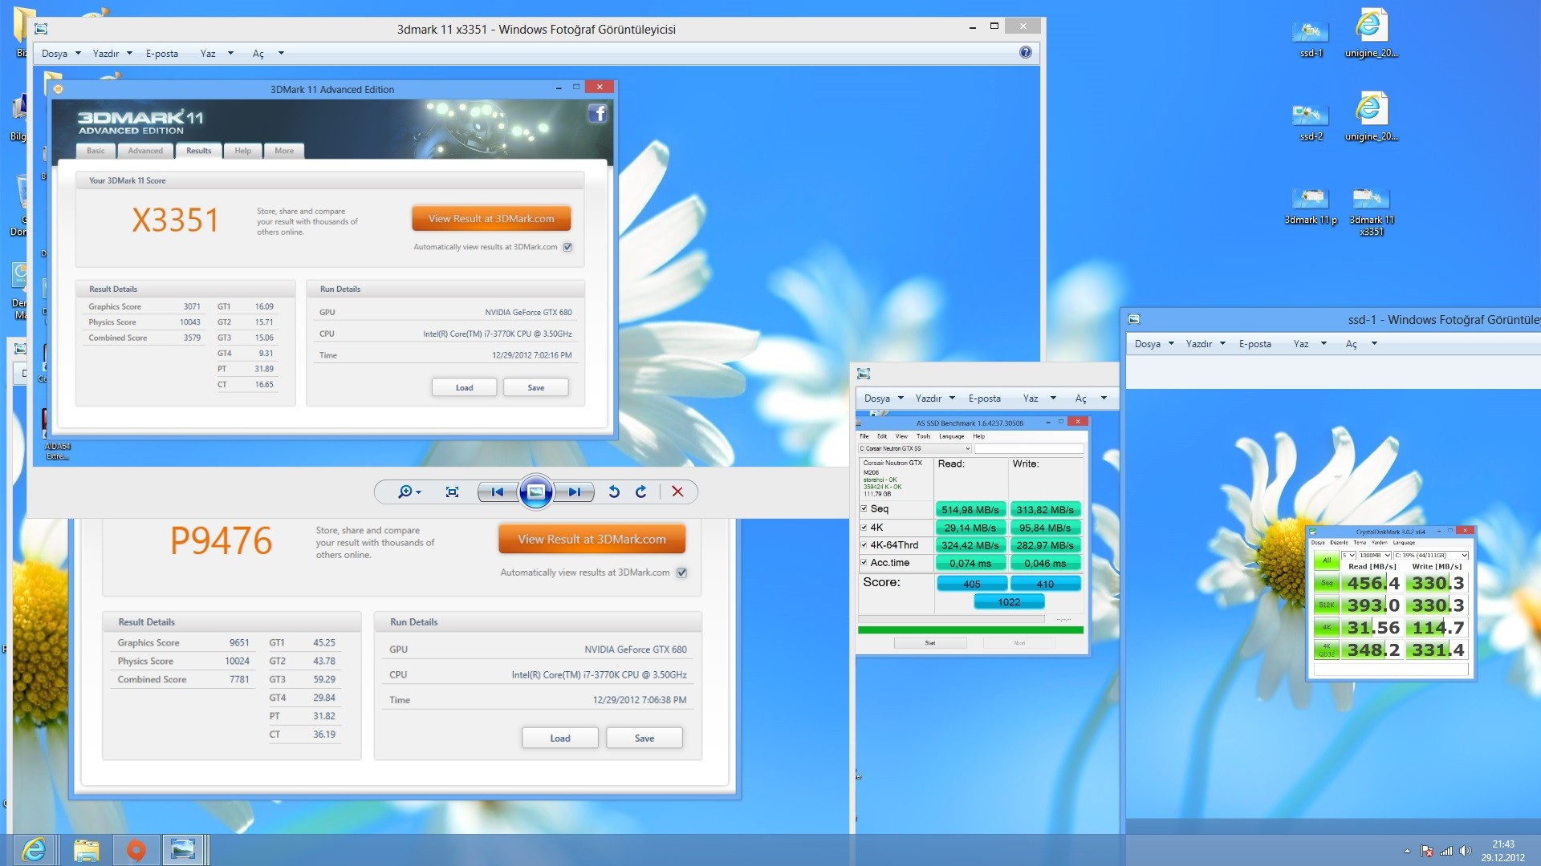The height and width of the screenshot is (866, 1541).
Task: Click the previous image navigation icon
Action: pos(495,491)
